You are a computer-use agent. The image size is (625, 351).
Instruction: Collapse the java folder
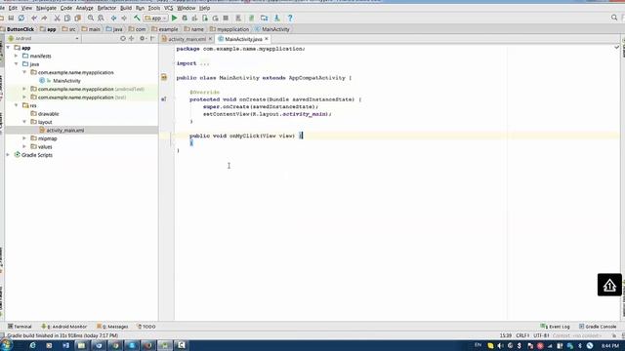[17, 64]
